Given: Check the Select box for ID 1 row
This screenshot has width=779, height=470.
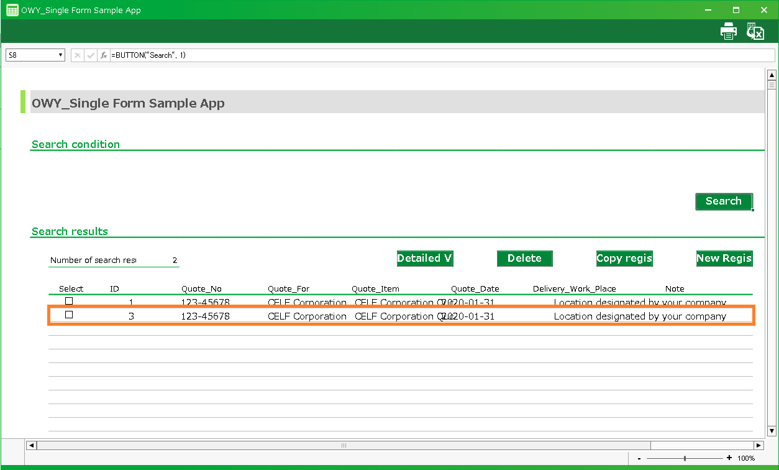Looking at the screenshot, I should pos(69,302).
